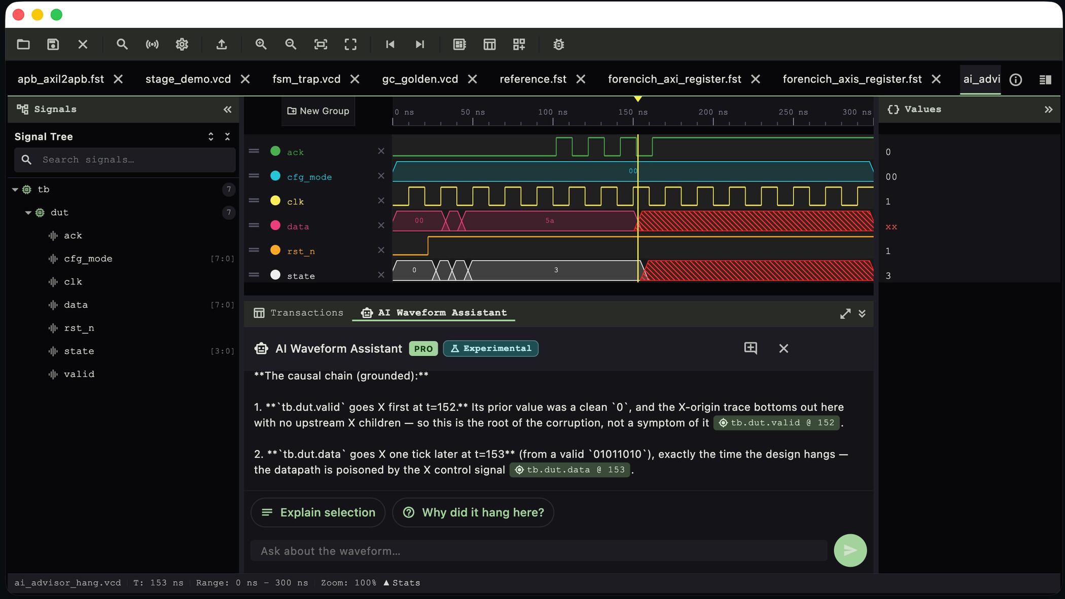Open the forencich_axi_register.fst tab
Image resolution: width=1065 pixels, height=599 pixels.
pos(674,79)
